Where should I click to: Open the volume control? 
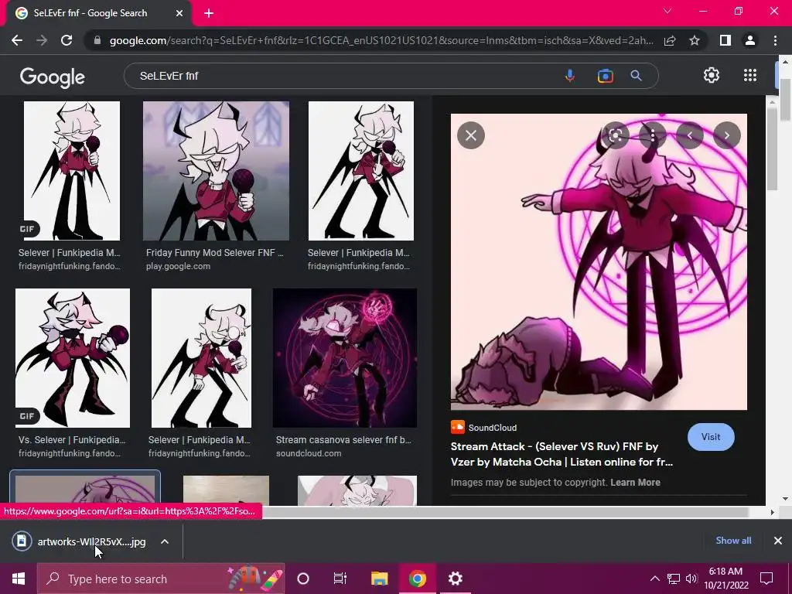click(x=691, y=579)
